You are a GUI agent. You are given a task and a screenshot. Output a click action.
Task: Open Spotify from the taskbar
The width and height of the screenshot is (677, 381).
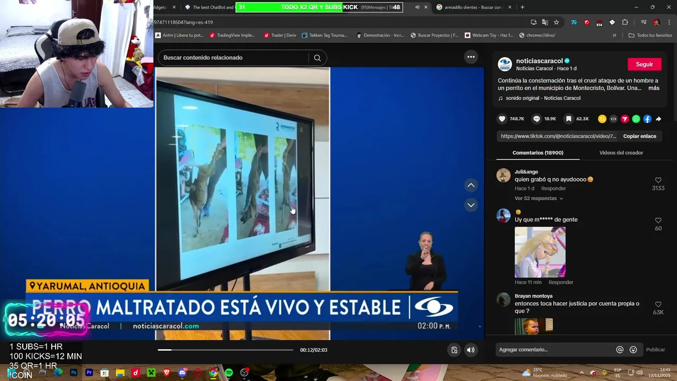pyautogui.click(x=229, y=373)
